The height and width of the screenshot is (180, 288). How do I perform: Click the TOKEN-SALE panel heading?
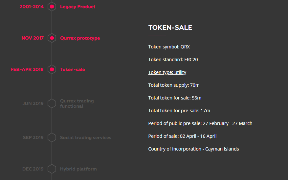point(170,27)
